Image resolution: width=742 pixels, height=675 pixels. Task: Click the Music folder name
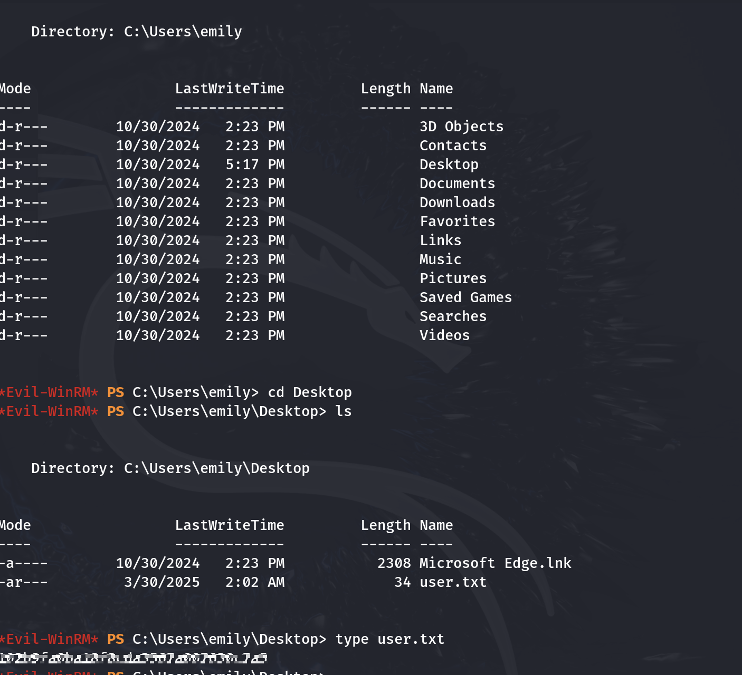pos(440,259)
